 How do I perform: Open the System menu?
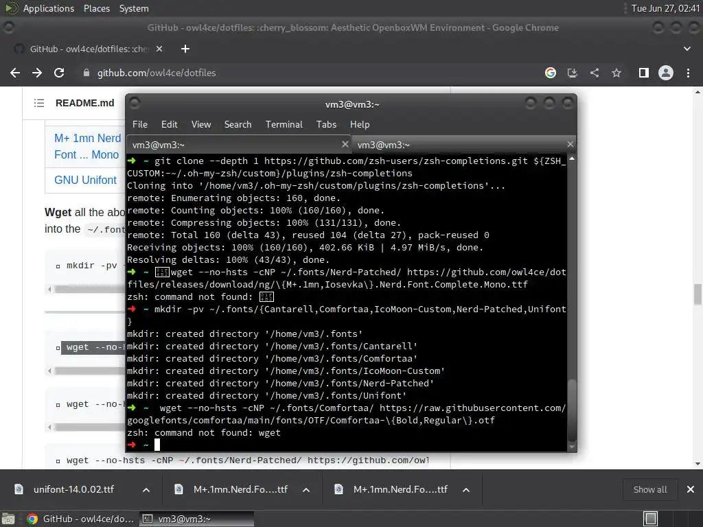134,8
